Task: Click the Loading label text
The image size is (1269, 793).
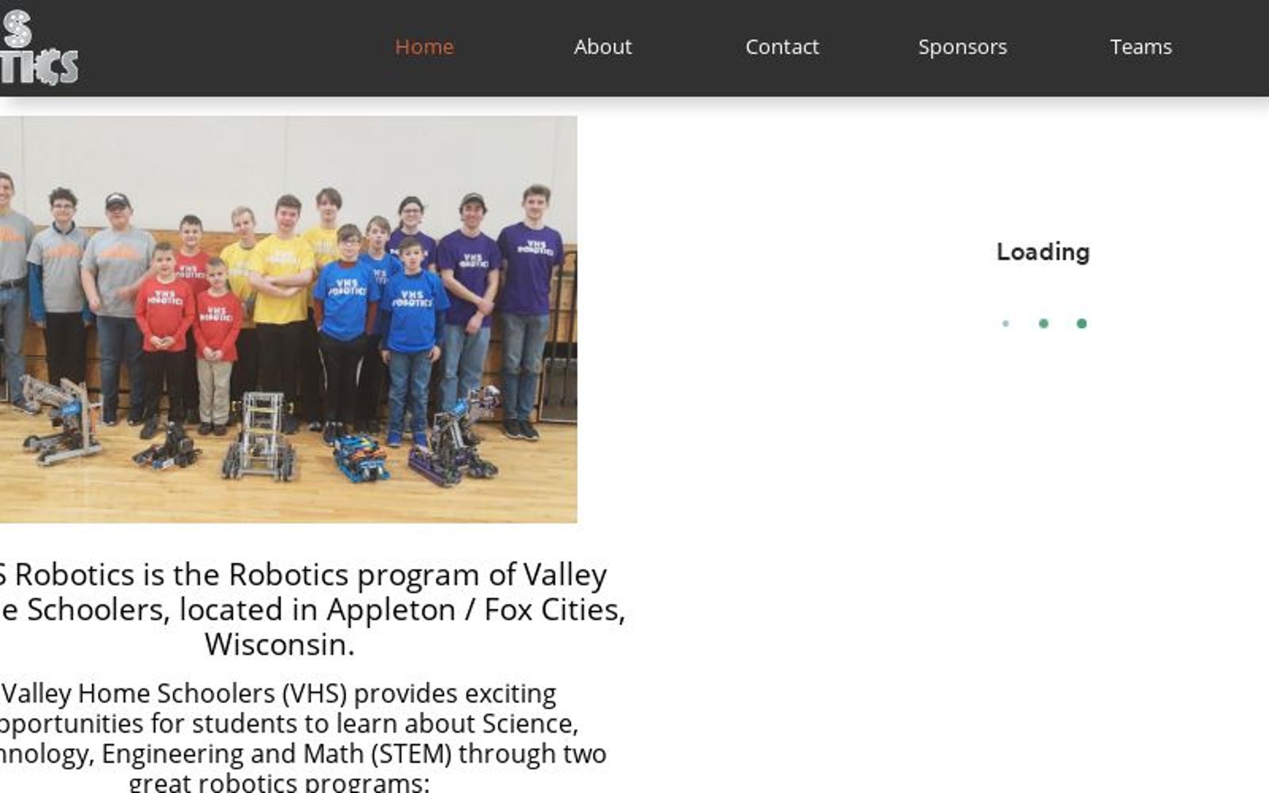Action: (x=1043, y=252)
